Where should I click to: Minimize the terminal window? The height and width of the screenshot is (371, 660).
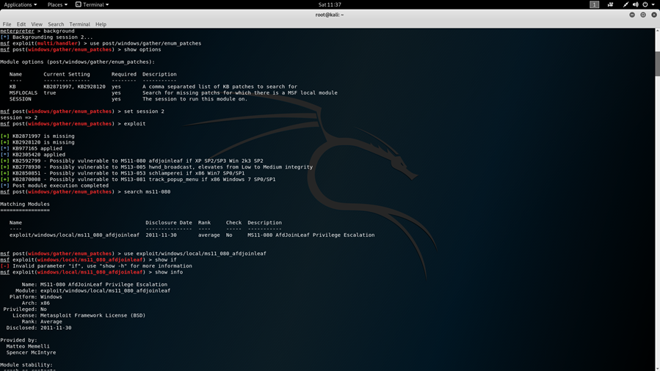tap(632, 15)
